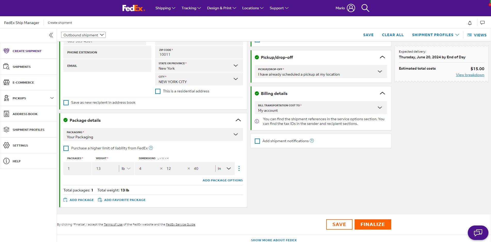
Task: Open the Shipment Profiles toolbar menu
Action: click(x=435, y=35)
